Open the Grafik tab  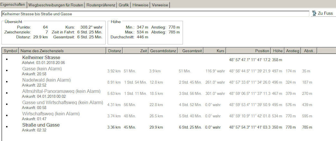click(124, 5)
